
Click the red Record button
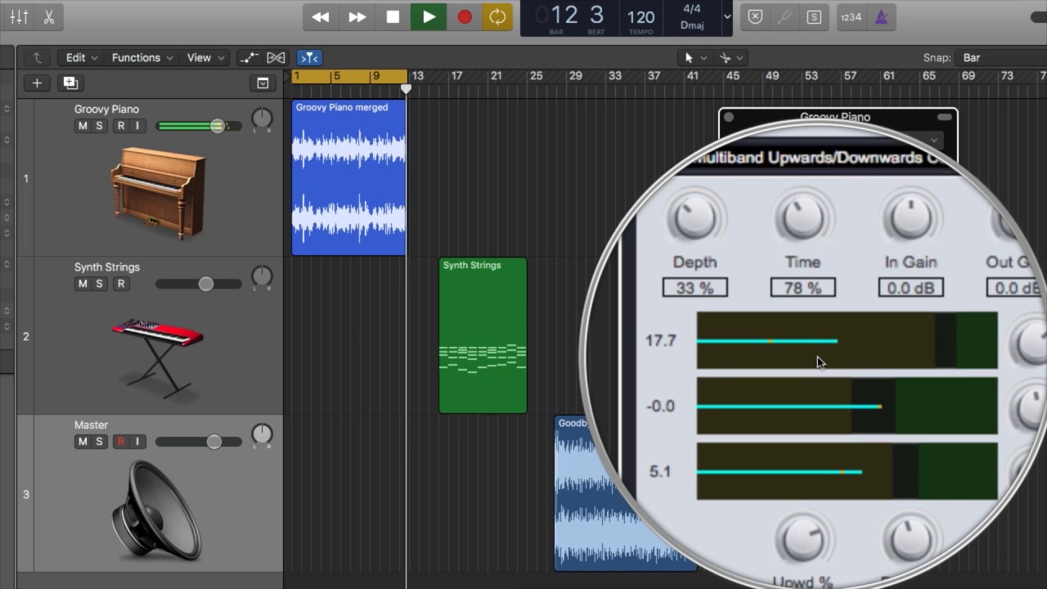click(x=465, y=17)
